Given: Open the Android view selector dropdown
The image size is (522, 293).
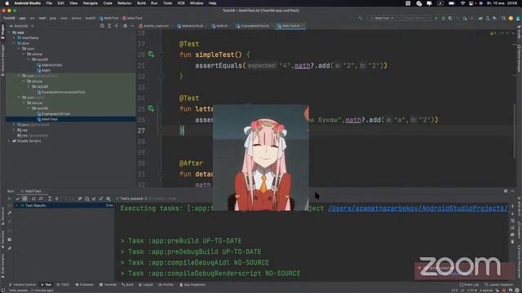Looking at the screenshot, I should coord(22,25).
